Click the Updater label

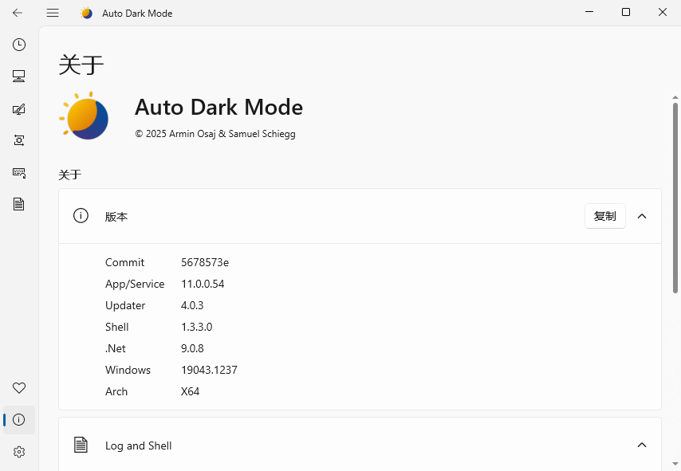pos(125,305)
